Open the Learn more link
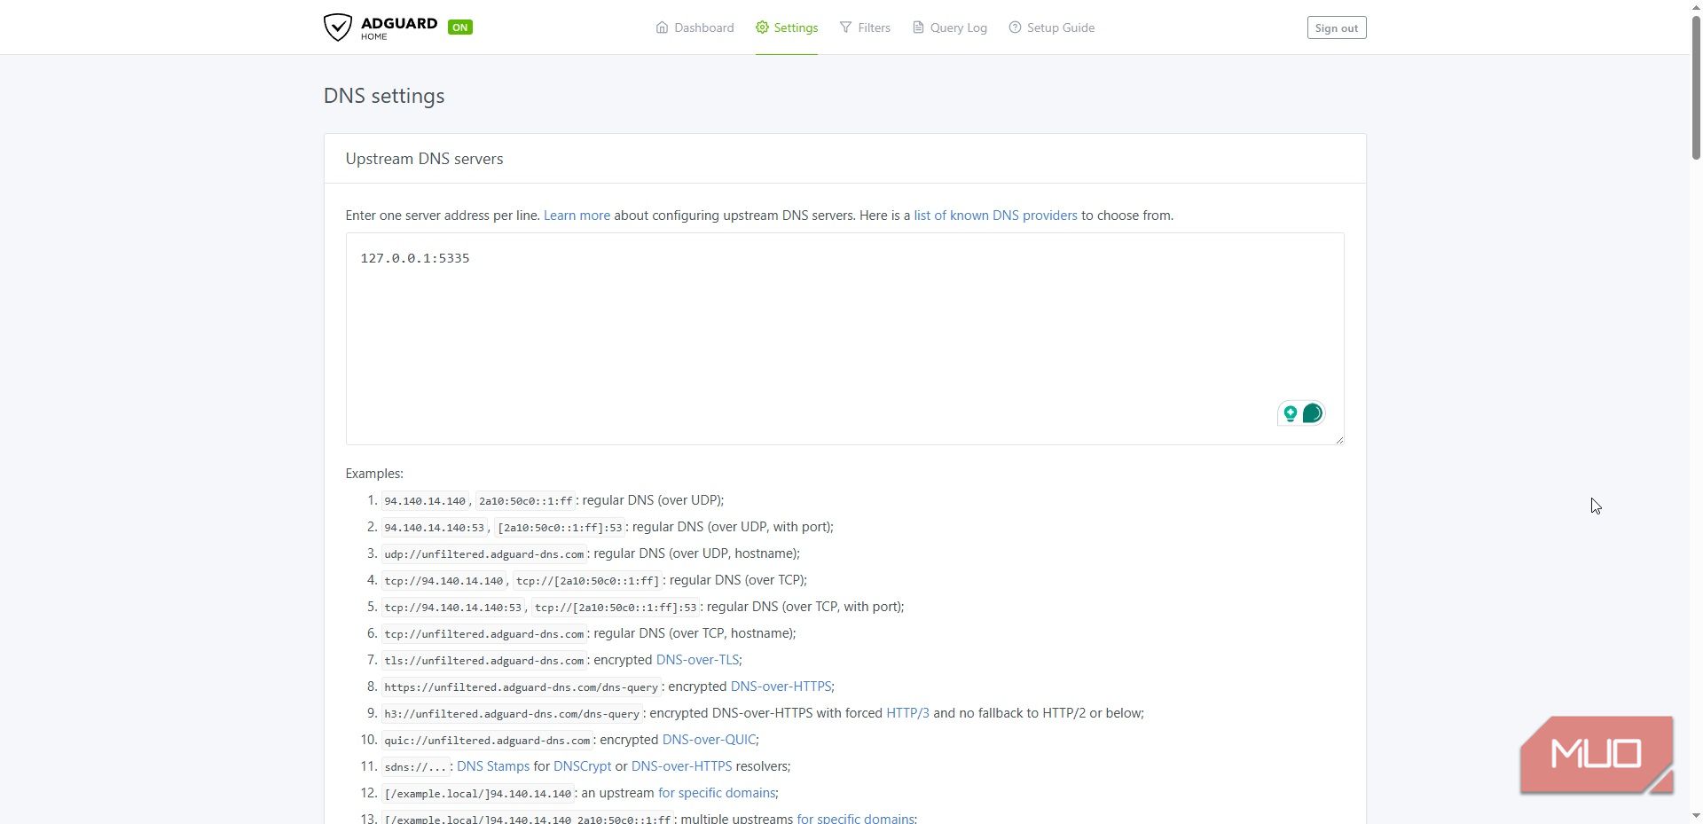This screenshot has width=1703, height=824. pyautogui.click(x=577, y=216)
